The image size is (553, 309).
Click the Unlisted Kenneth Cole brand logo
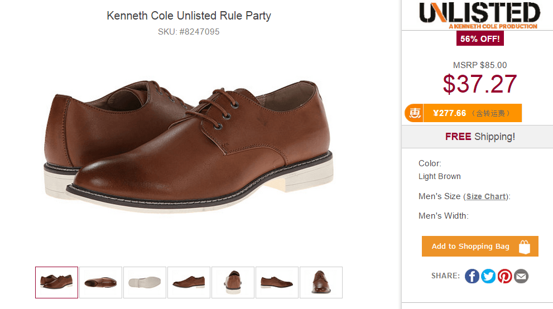click(479, 16)
